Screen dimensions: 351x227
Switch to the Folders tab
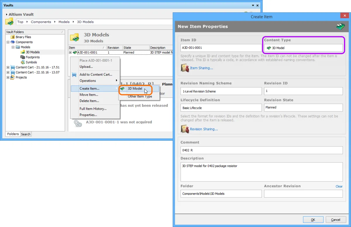pos(13,134)
